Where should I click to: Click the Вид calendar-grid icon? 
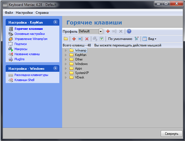[145, 39]
